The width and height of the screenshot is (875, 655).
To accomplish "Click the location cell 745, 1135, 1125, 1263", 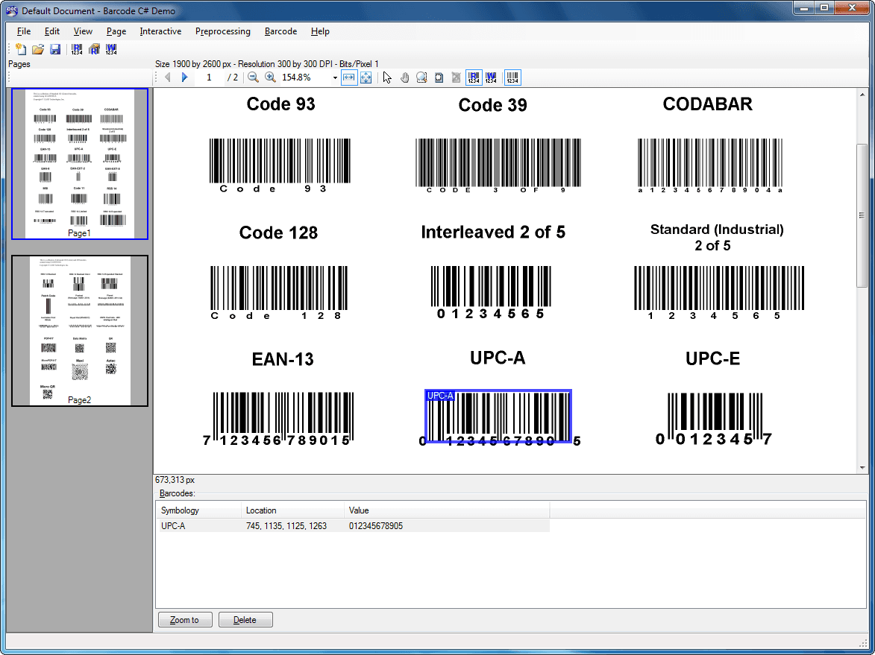I will point(286,525).
